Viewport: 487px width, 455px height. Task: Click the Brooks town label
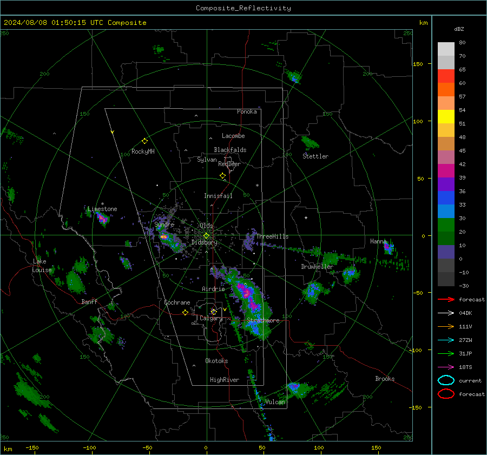tap(385, 379)
